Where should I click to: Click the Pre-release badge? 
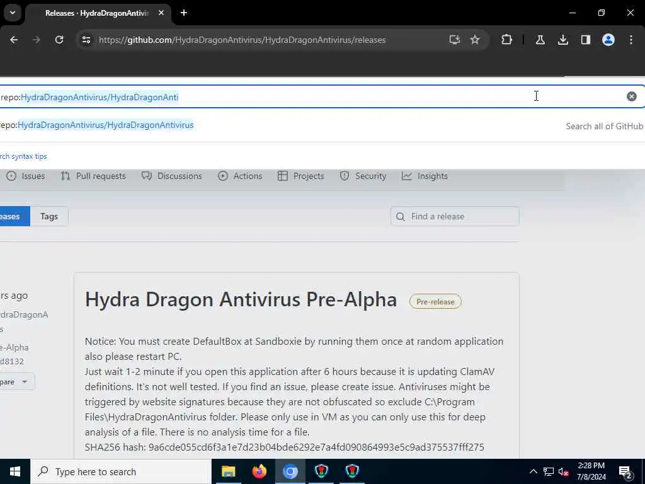pyautogui.click(x=435, y=302)
